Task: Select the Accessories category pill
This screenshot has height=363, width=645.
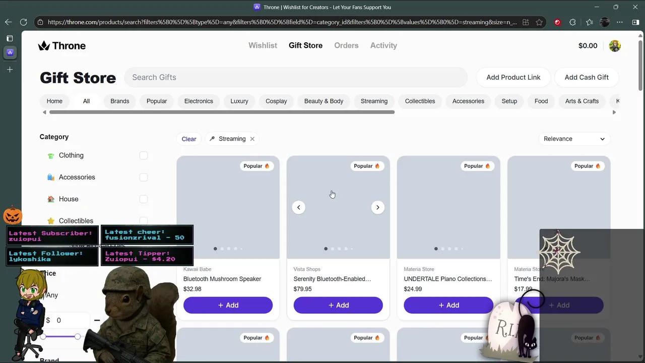Action: [468, 101]
